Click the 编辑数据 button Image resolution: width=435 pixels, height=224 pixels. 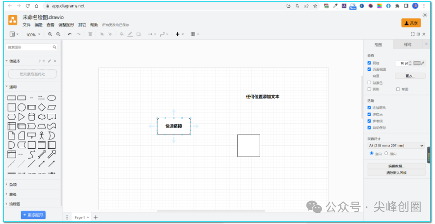396,166
